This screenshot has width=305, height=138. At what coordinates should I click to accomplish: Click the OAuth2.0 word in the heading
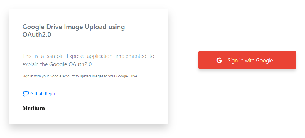[x=37, y=35]
